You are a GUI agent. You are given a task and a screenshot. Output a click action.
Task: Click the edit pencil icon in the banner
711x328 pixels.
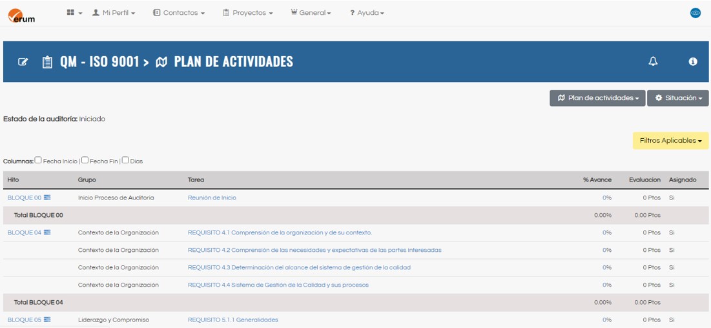click(x=23, y=62)
